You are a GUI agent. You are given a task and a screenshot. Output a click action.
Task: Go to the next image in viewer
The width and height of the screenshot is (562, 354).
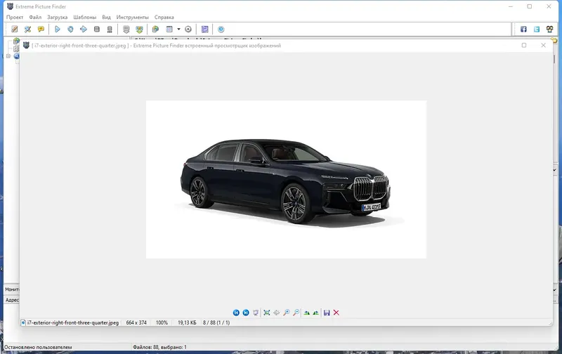tap(246, 313)
